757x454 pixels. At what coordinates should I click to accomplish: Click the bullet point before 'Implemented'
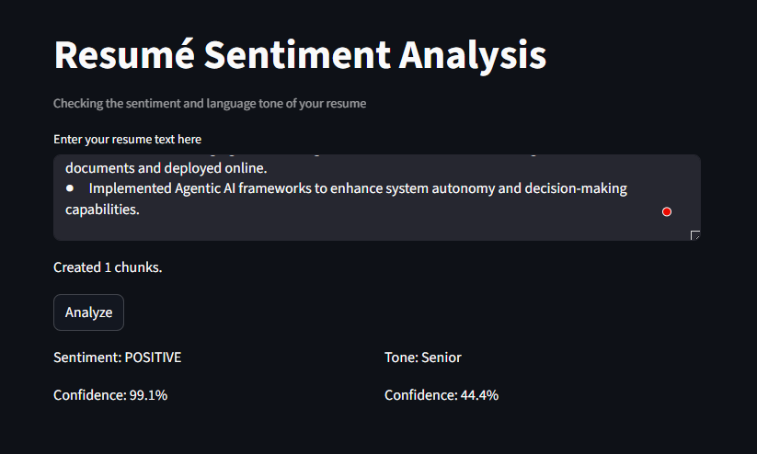click(x=70, y=188)
